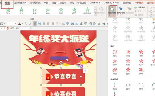Expand the animation gallery with the More arrow
Viewport: 155px width, 96px height.
(x=95, y=14)
